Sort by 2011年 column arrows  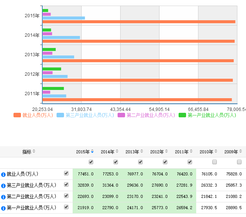[191, 151]
